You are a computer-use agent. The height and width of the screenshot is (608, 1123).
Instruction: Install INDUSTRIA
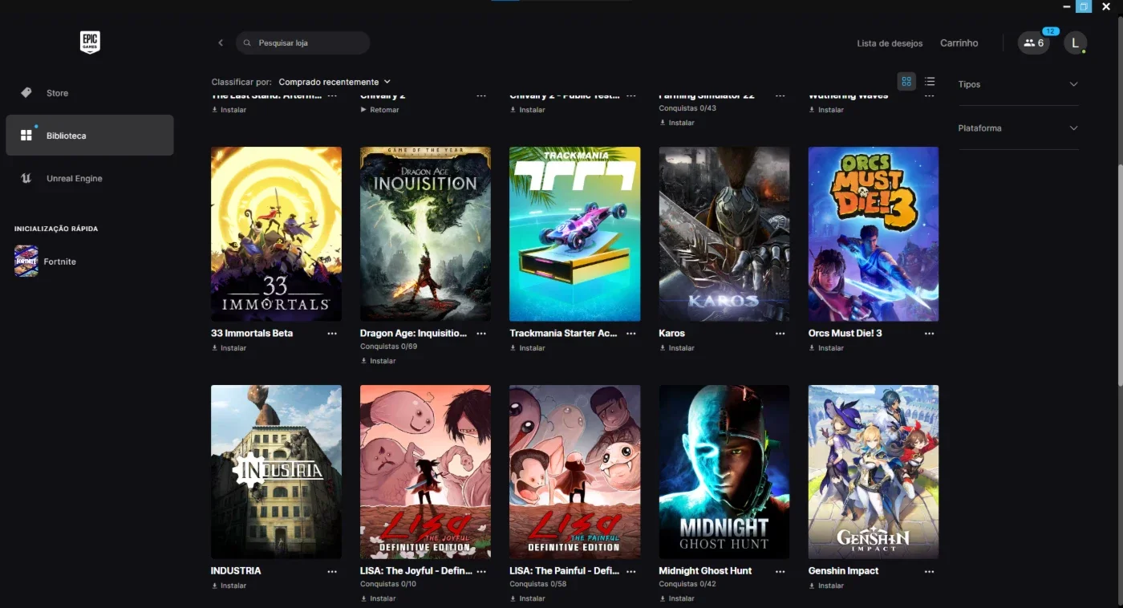(x=229, y=586)
